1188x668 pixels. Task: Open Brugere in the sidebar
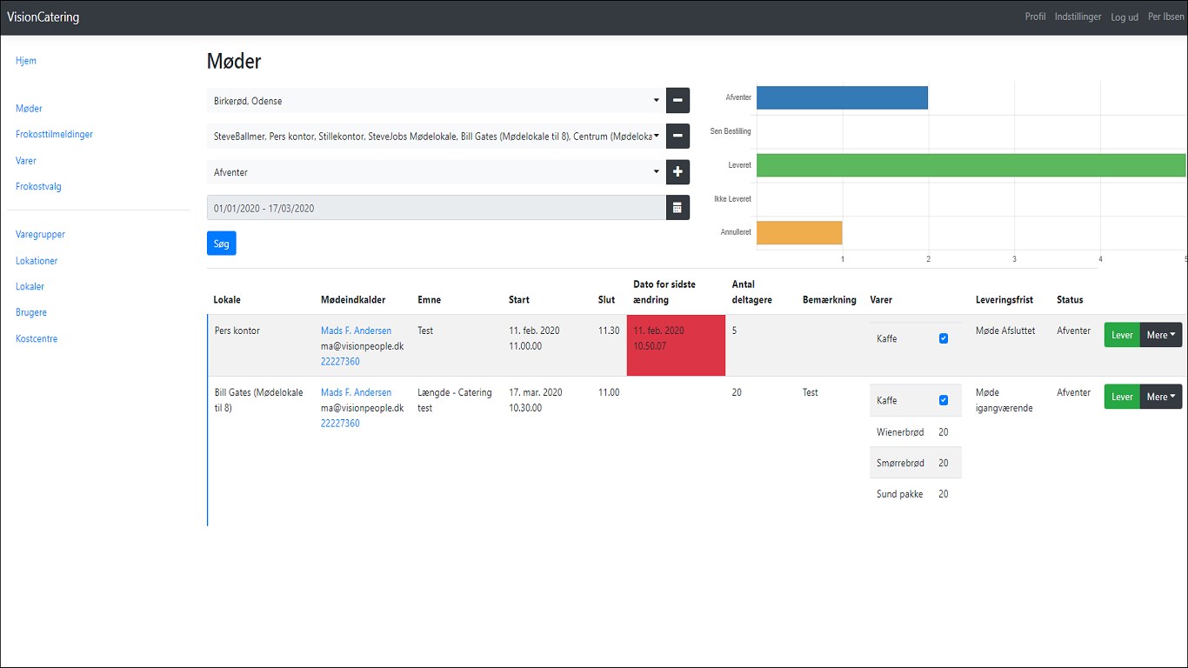point(31,313)
